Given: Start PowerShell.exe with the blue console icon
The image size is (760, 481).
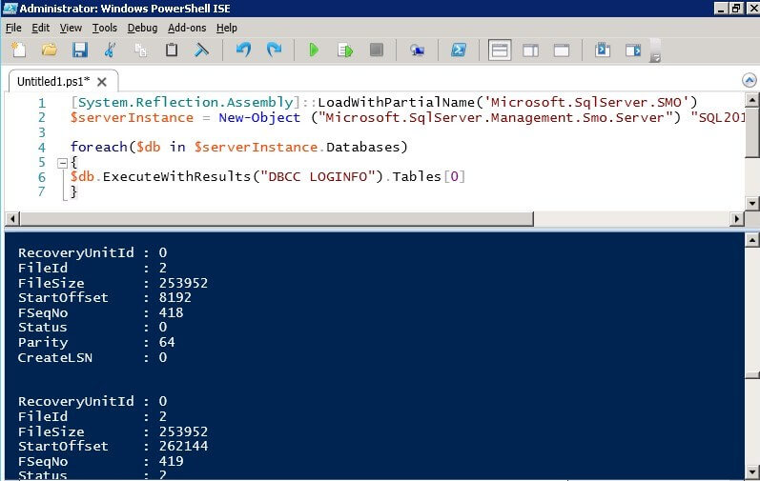Looking at the screenshot, I should click(459, 50).
